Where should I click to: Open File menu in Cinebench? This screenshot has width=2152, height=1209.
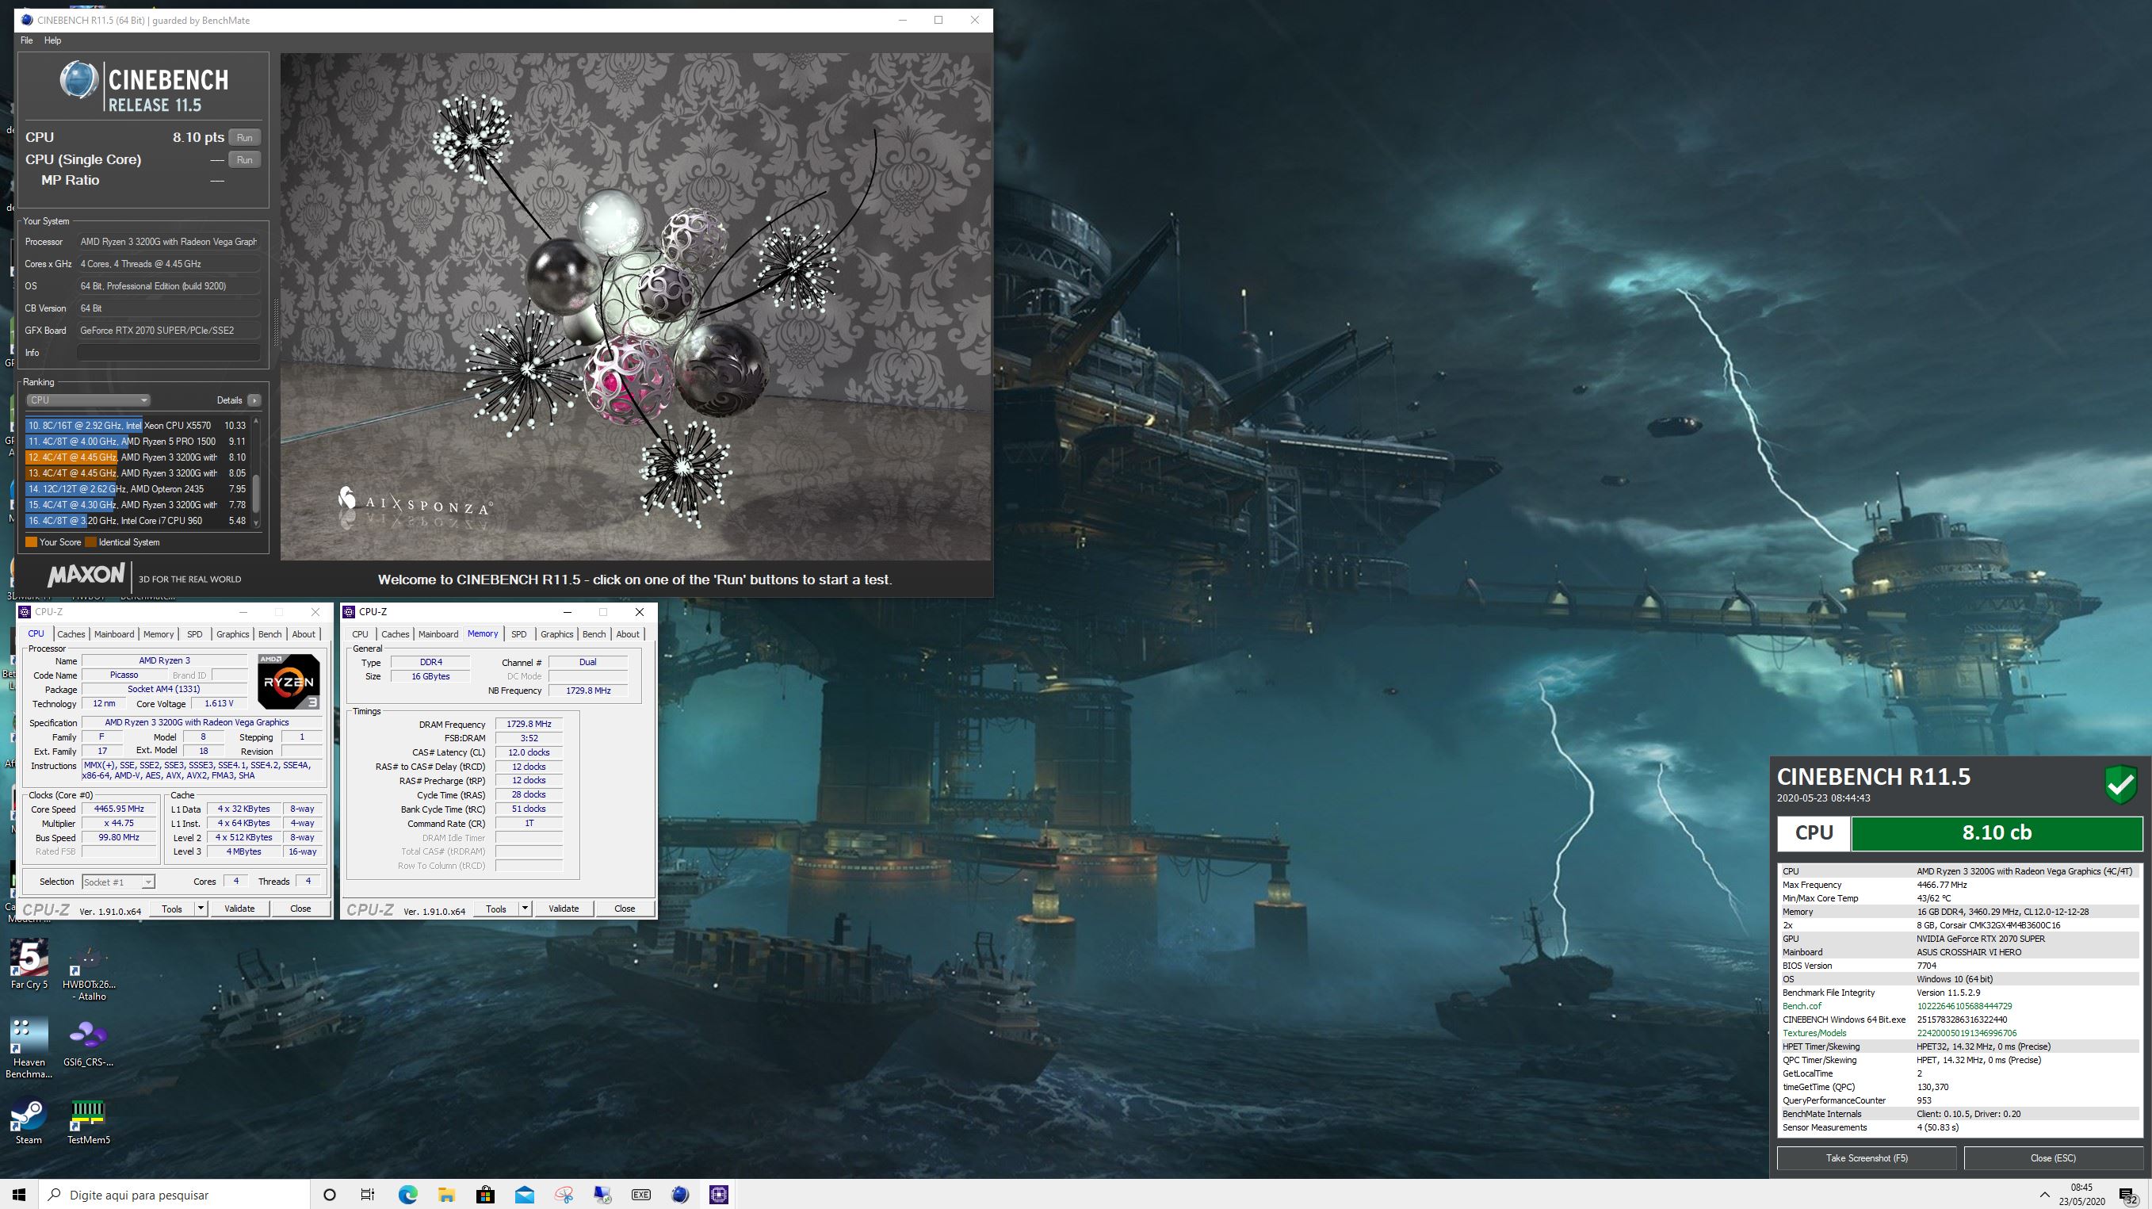click(x=27, y=40)
